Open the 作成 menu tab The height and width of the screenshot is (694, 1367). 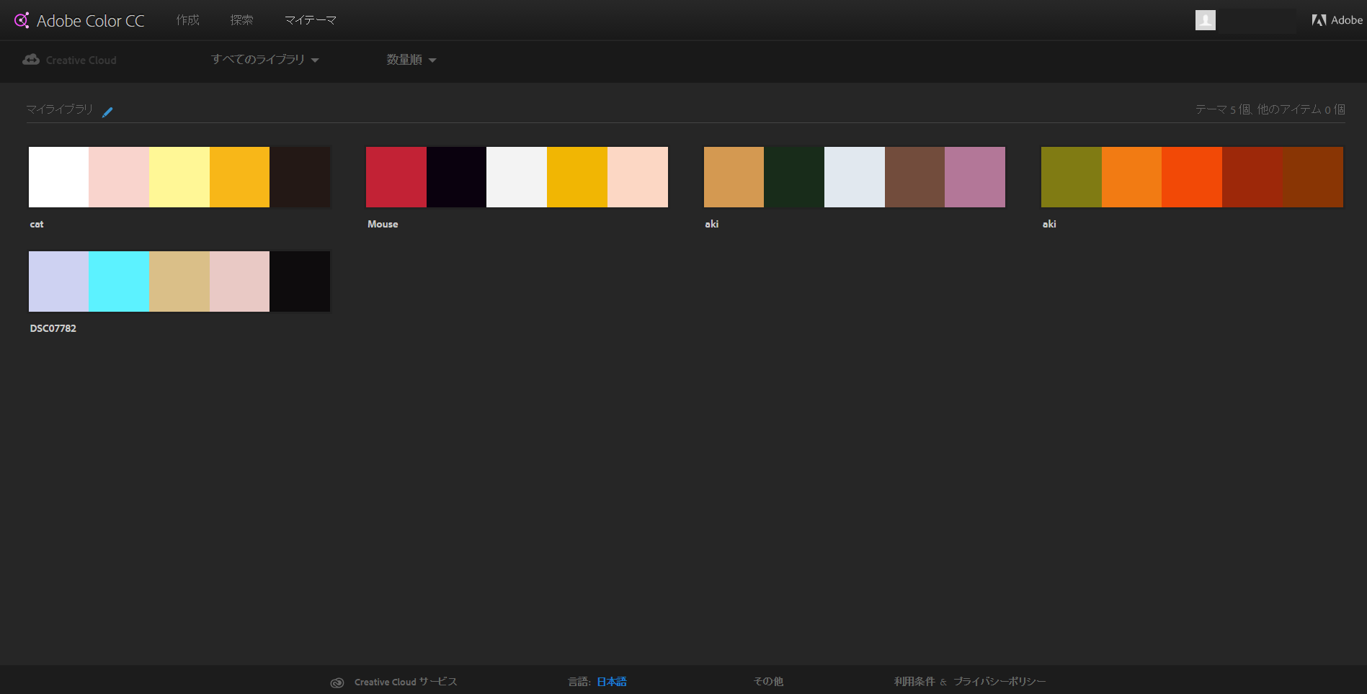pyautogui.click(x=187, y=20)
